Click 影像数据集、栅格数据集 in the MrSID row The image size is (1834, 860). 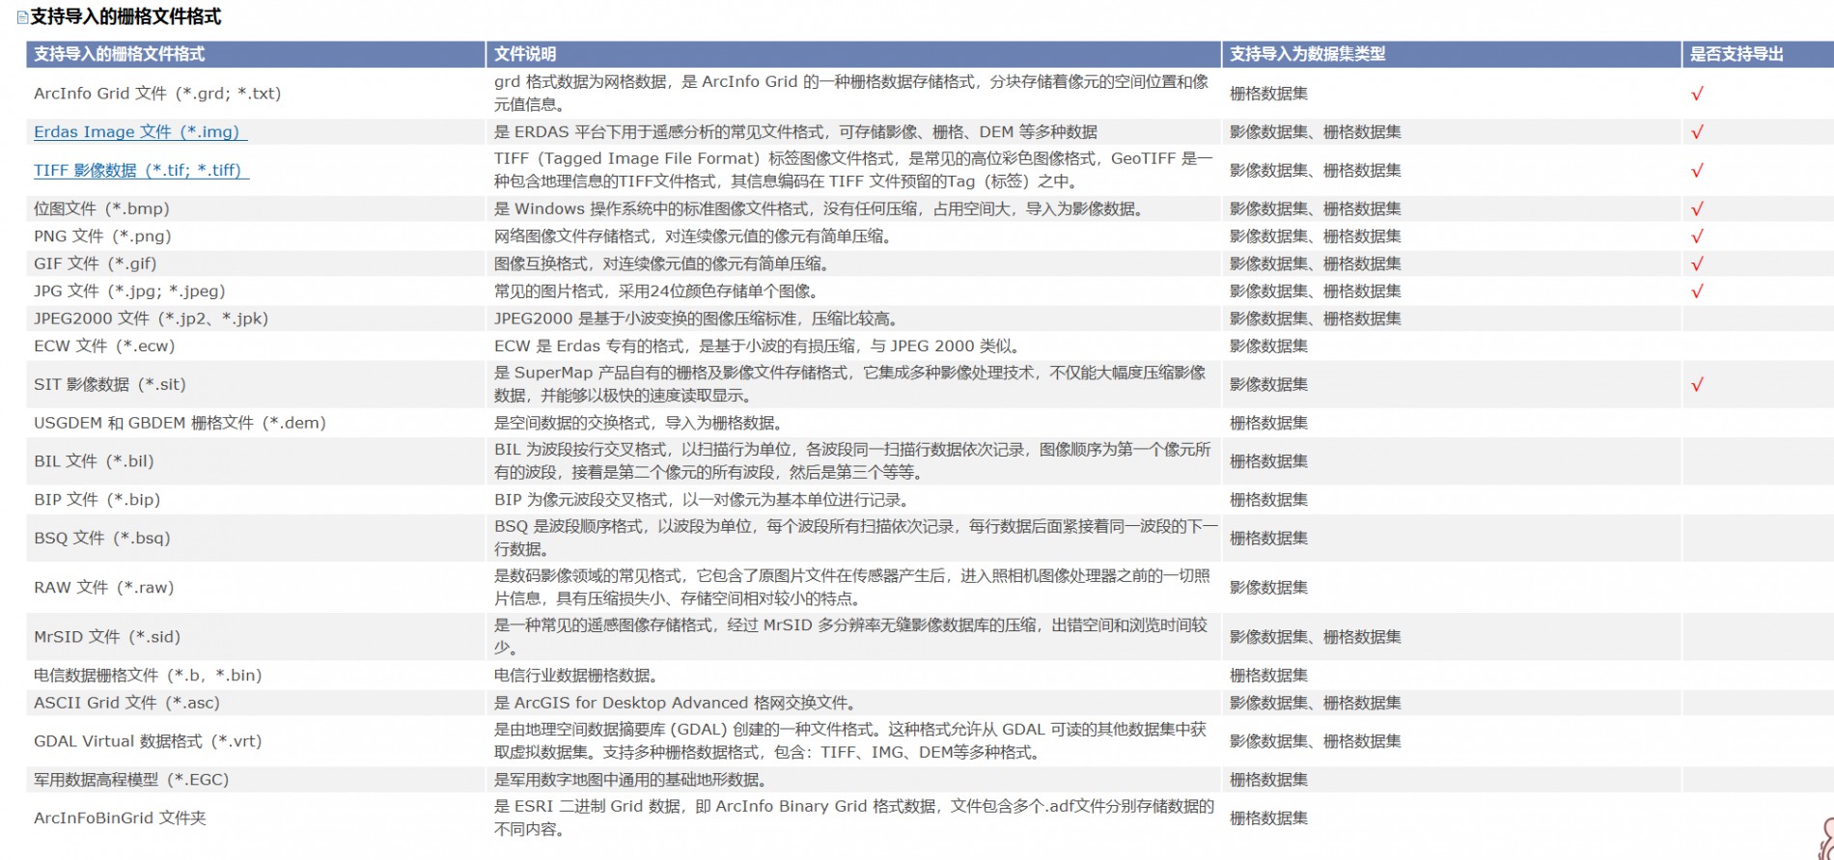1316,637
